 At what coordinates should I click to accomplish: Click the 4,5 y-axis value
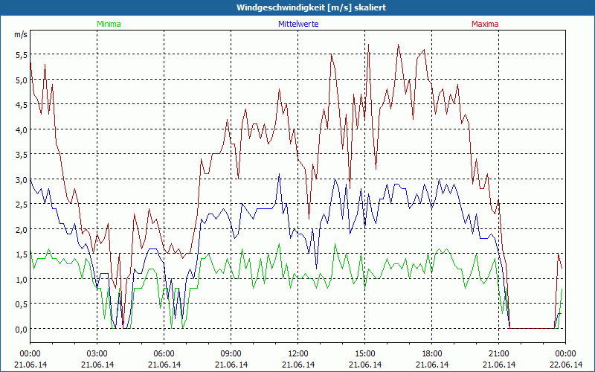pyautogui.click(x=22, y=105)
